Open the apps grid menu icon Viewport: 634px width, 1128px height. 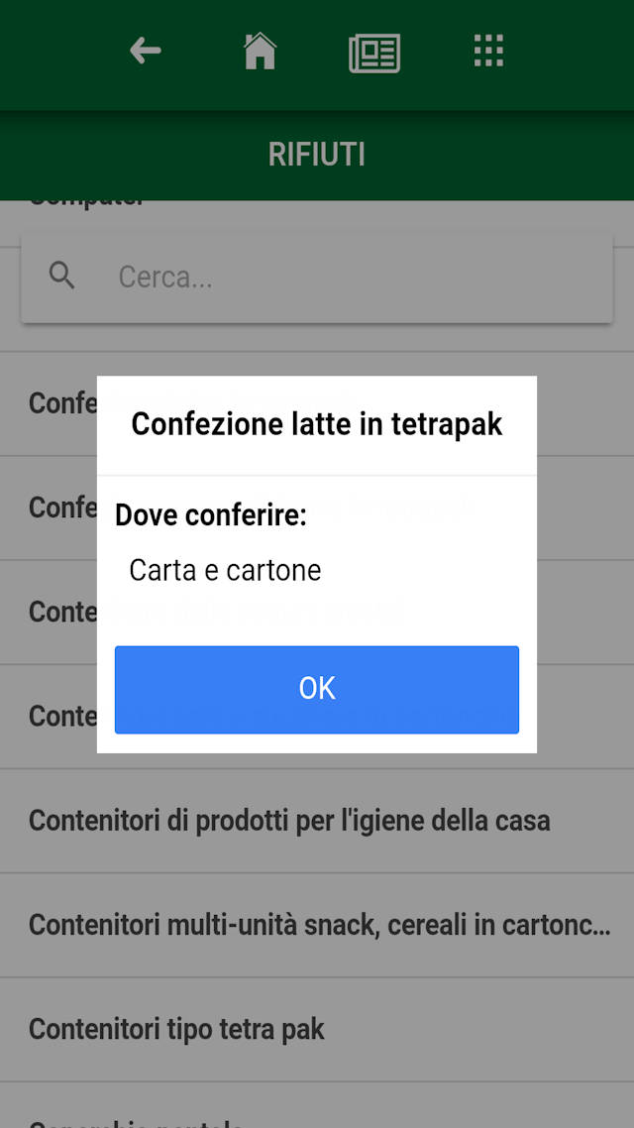click(x=488, y=51)
